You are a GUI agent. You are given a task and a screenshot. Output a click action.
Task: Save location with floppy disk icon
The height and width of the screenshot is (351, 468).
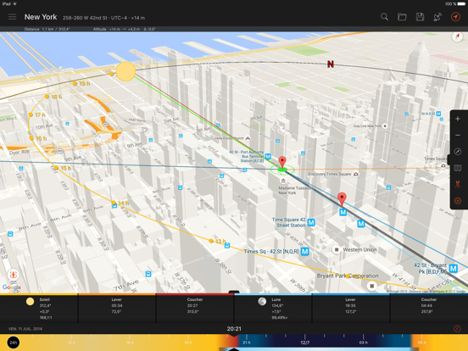coord(420,17)
